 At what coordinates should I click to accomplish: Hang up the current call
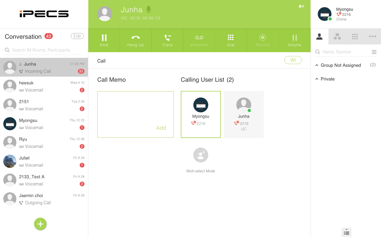click(135, 40)
